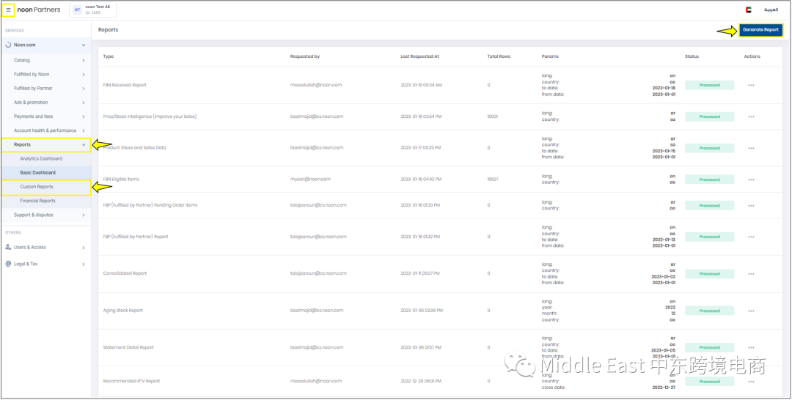Image resolution: width=792 pixels, height=400 pixels.
Task: Expand Fulfilled by Partner menu
Action: coord(50,88)
